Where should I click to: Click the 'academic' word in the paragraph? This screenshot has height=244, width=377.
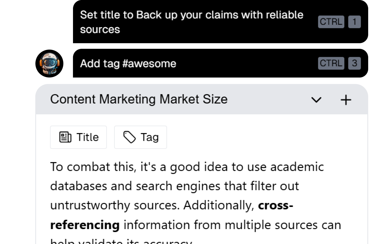click(297, 167)
